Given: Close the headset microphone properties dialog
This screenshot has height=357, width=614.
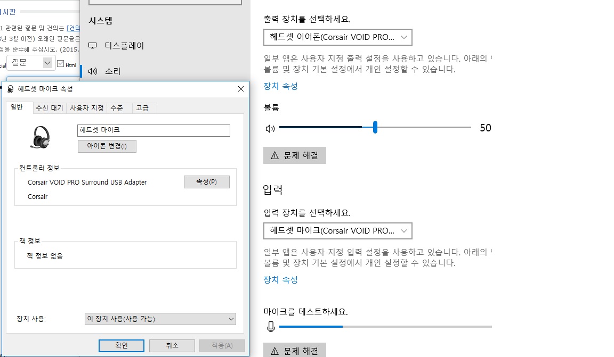Looking at the screenshot, I should pyautogui.click(x=241, y=89).
